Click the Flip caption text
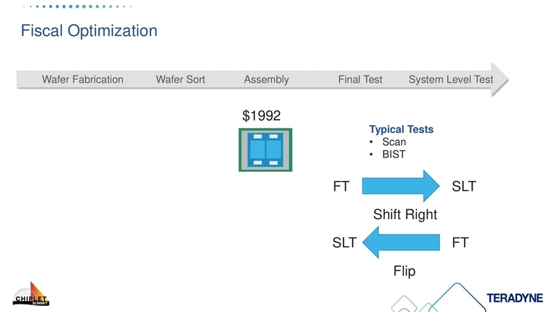 click(404, 271)
